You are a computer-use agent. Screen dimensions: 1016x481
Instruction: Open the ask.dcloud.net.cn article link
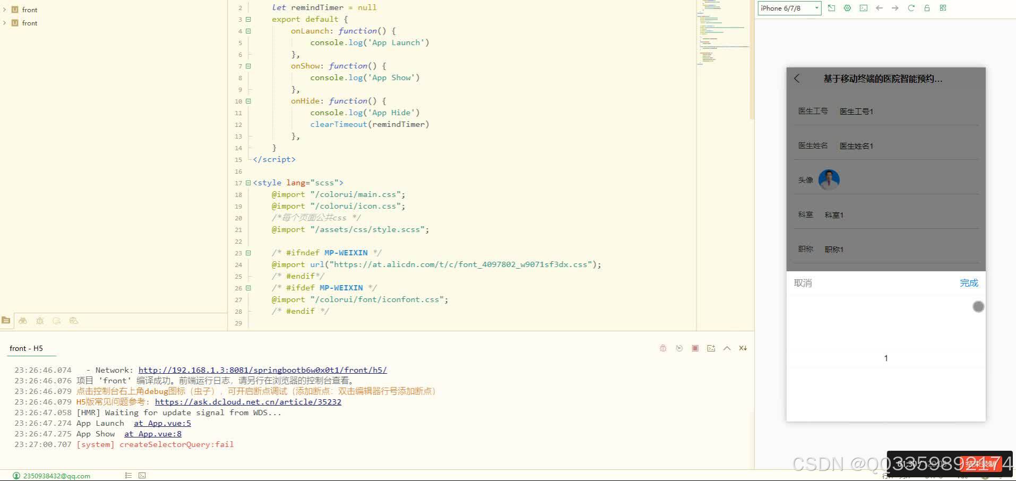coord(248,402)
